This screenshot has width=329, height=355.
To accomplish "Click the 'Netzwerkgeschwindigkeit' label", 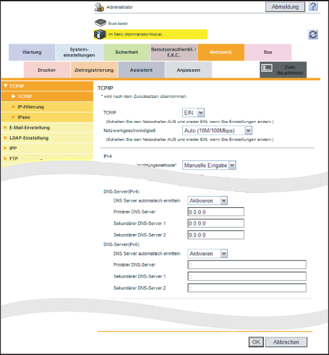I will (x=130, y=131).
